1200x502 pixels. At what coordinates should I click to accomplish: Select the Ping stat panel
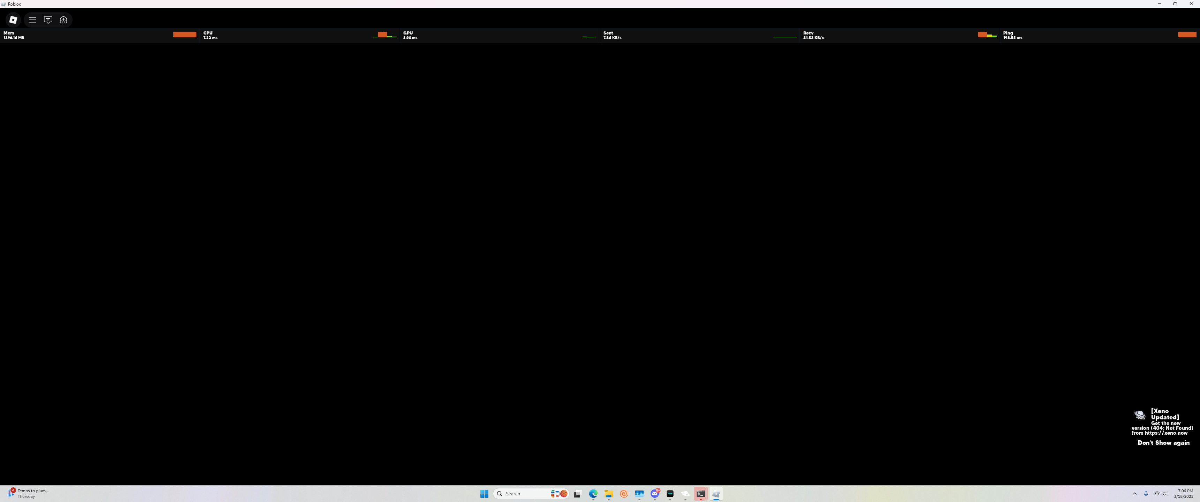(x=1100, y=36)
